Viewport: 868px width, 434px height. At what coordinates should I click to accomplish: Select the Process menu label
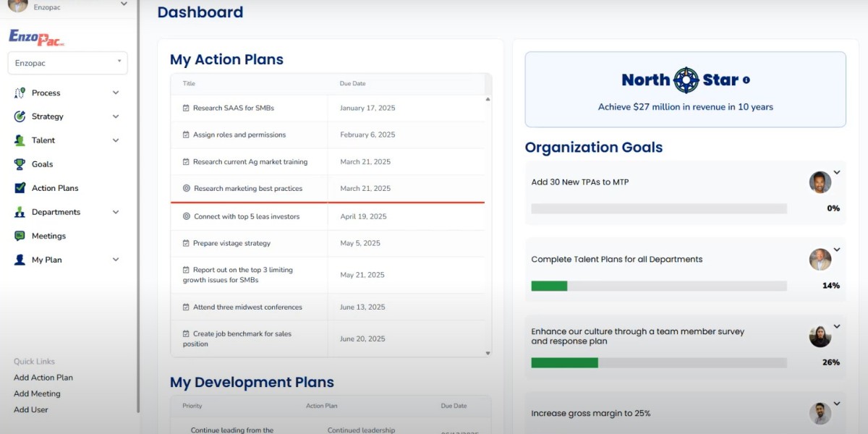[46, 93]
